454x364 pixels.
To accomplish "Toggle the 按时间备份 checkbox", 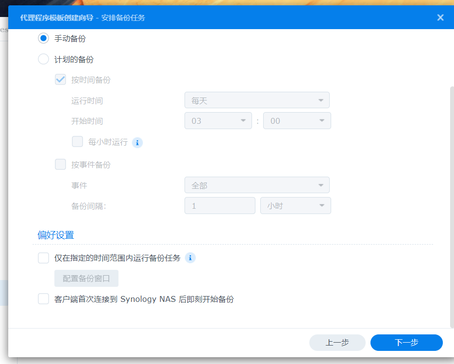I will [61, 80].
